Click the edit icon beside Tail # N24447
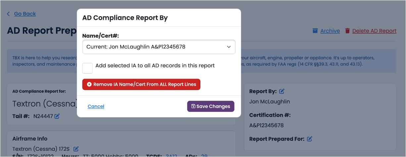Image resolution: width=406 pixels, height=157 pixels. (x=57, y=116)
